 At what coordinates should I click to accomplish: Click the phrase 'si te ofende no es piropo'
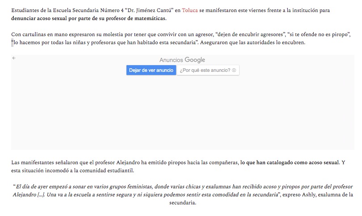click(x=319, y=34)
